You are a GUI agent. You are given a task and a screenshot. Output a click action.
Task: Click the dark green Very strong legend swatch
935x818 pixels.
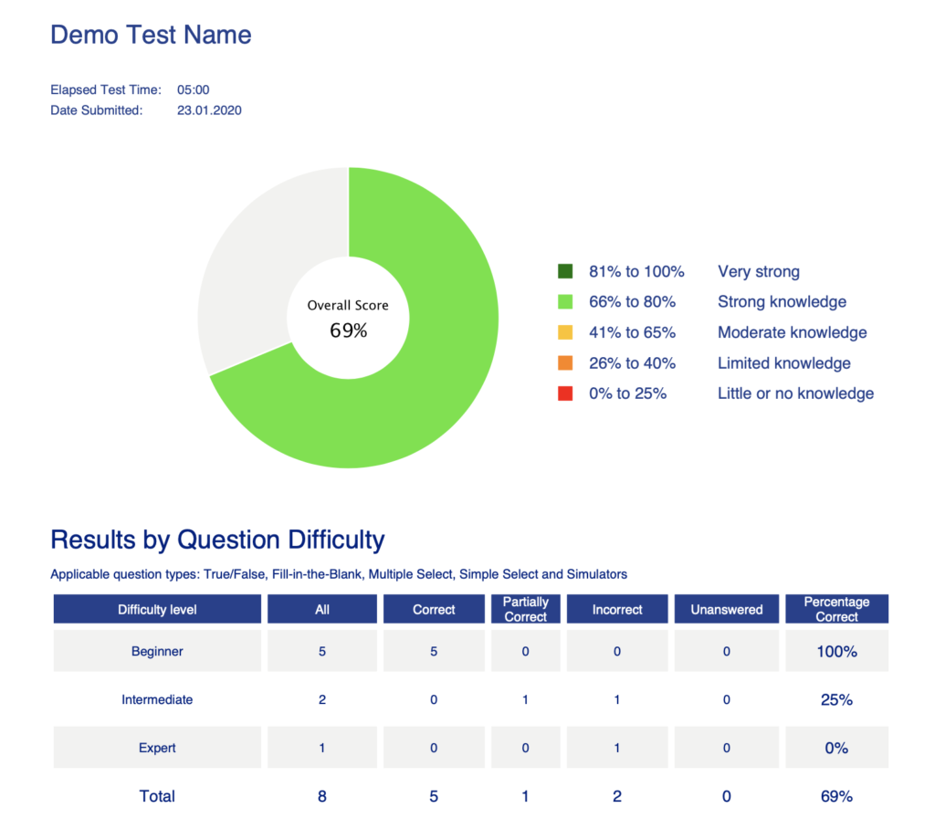[564, 271]
